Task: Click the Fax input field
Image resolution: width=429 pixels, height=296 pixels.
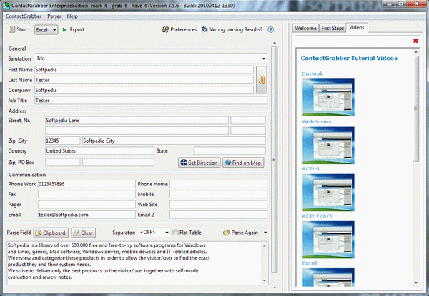Action: click(87, 194)
